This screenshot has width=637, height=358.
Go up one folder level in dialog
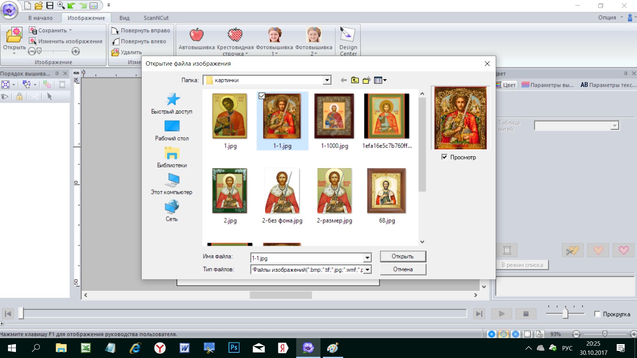[x=355, y=80]
